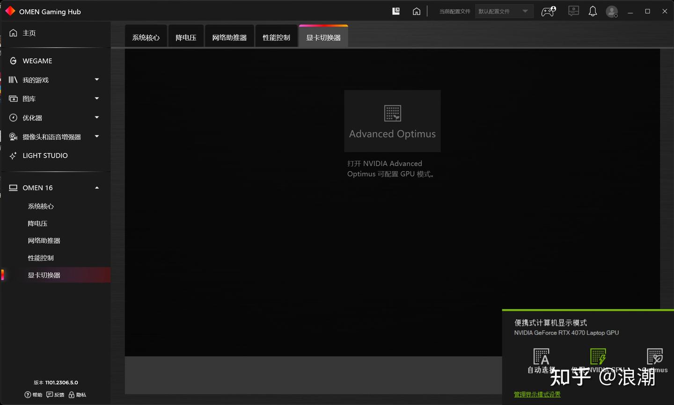Select 降电压 in sidebar tree
The image size is (674, 405).
point(37,224)
